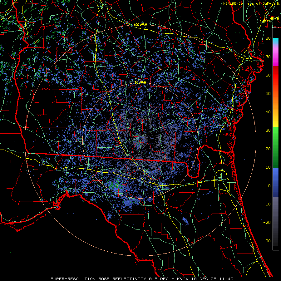The image size is (281, 281).
Task: Click the 20 dBZ scale value
Action: [268, 149]
